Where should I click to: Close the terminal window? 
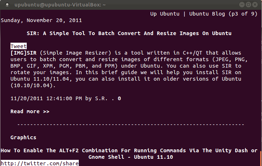255,4
